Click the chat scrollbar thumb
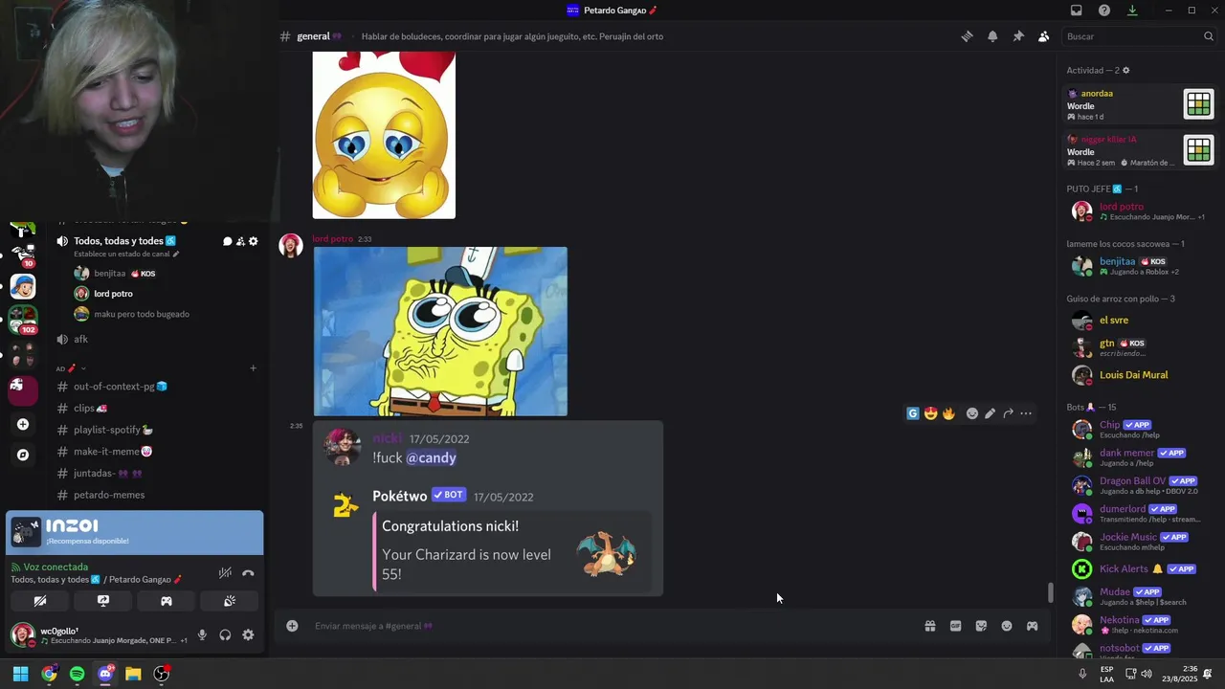Viewport: 1225px width, 689px height. click(1050, 593)
